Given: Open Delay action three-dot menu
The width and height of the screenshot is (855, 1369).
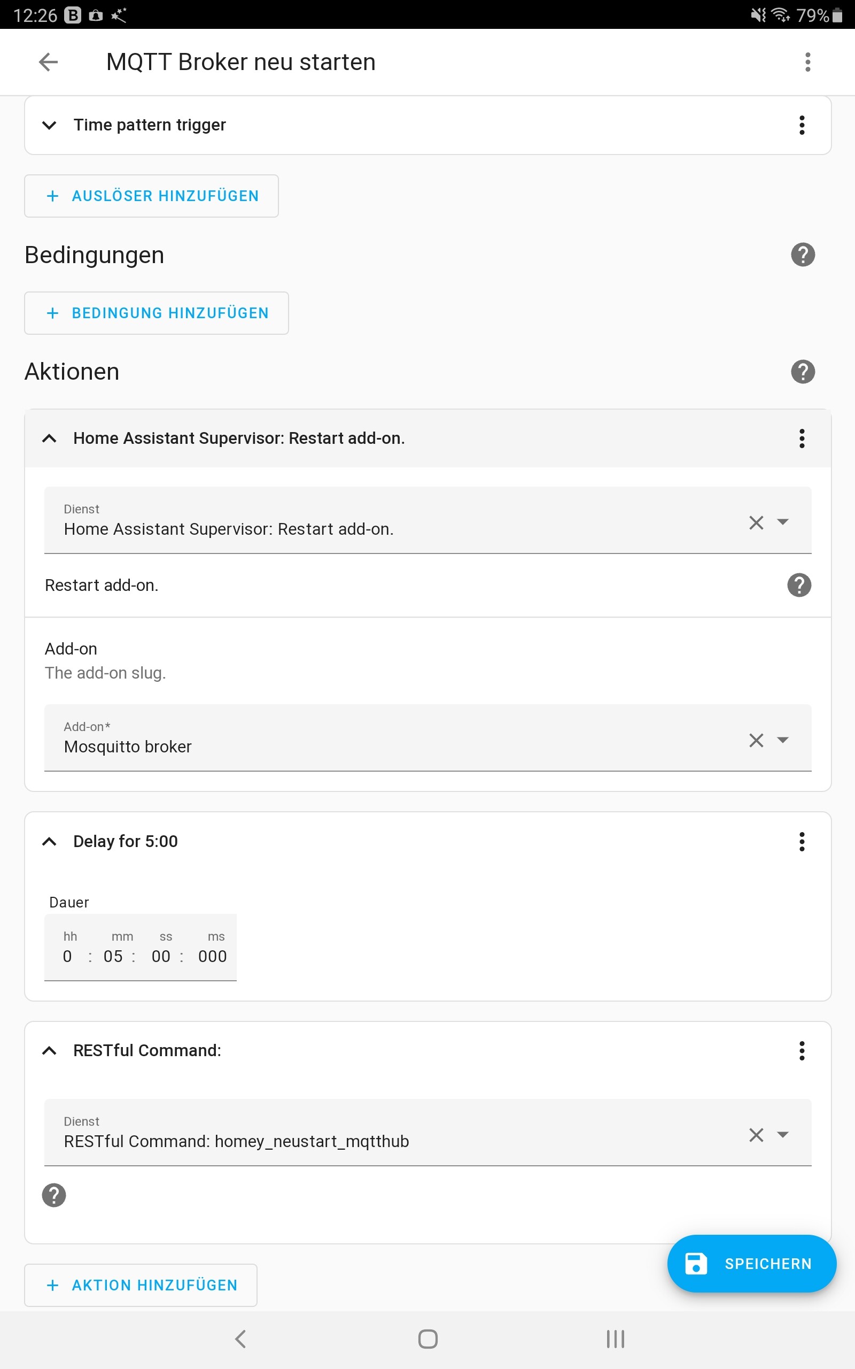Looking at the screenshot, I should point(801,841).
